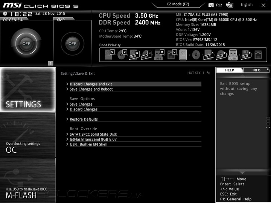This screenshot has height=203, width=271.
Task: Select the UEFI USB hard disk boot icon
Action: 134,55
